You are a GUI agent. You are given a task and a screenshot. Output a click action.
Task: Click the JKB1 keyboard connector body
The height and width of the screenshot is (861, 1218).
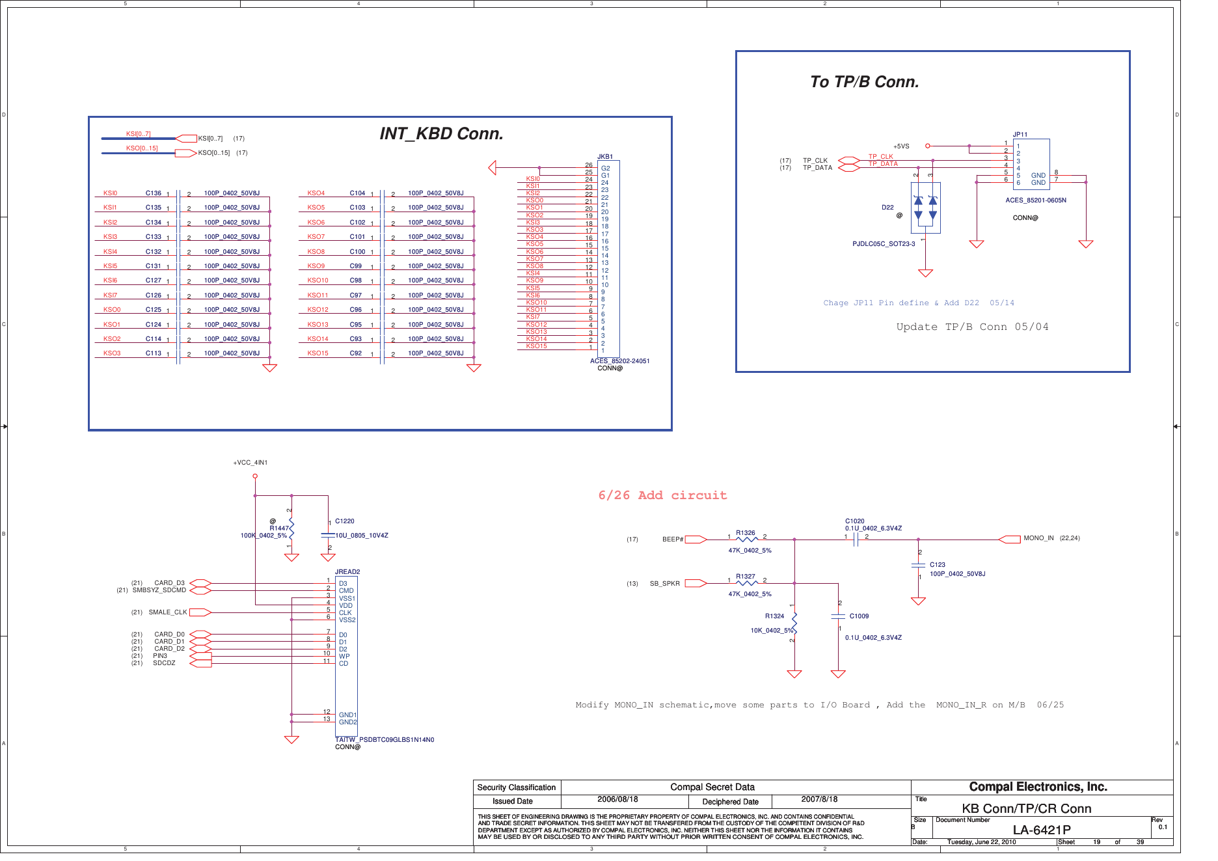click(608, 258)
